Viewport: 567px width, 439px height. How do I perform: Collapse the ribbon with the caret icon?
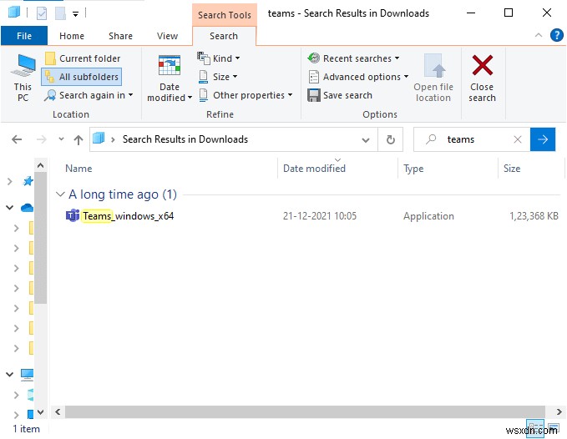pyautogui.click(x=539, y=35)
